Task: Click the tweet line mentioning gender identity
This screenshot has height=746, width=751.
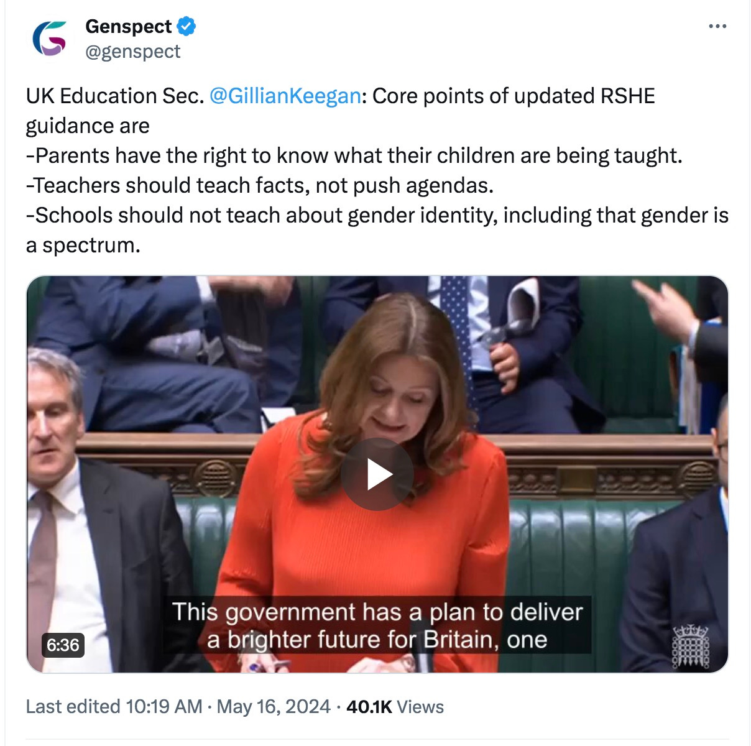Action: [x=377, y=230]
